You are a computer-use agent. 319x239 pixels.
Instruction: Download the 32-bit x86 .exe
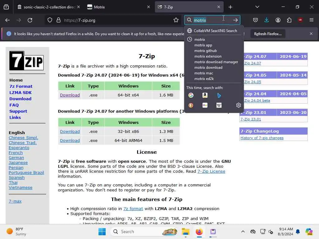(70, 132)
